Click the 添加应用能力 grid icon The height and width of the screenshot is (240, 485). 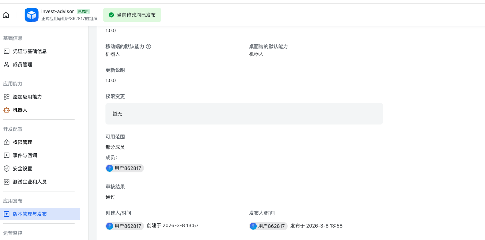point(6,97)
